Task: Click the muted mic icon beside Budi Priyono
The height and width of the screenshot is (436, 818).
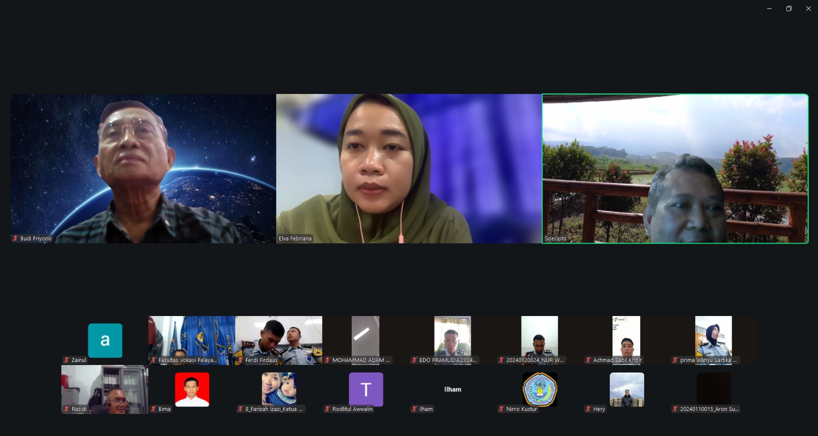Action: [15, 238]
